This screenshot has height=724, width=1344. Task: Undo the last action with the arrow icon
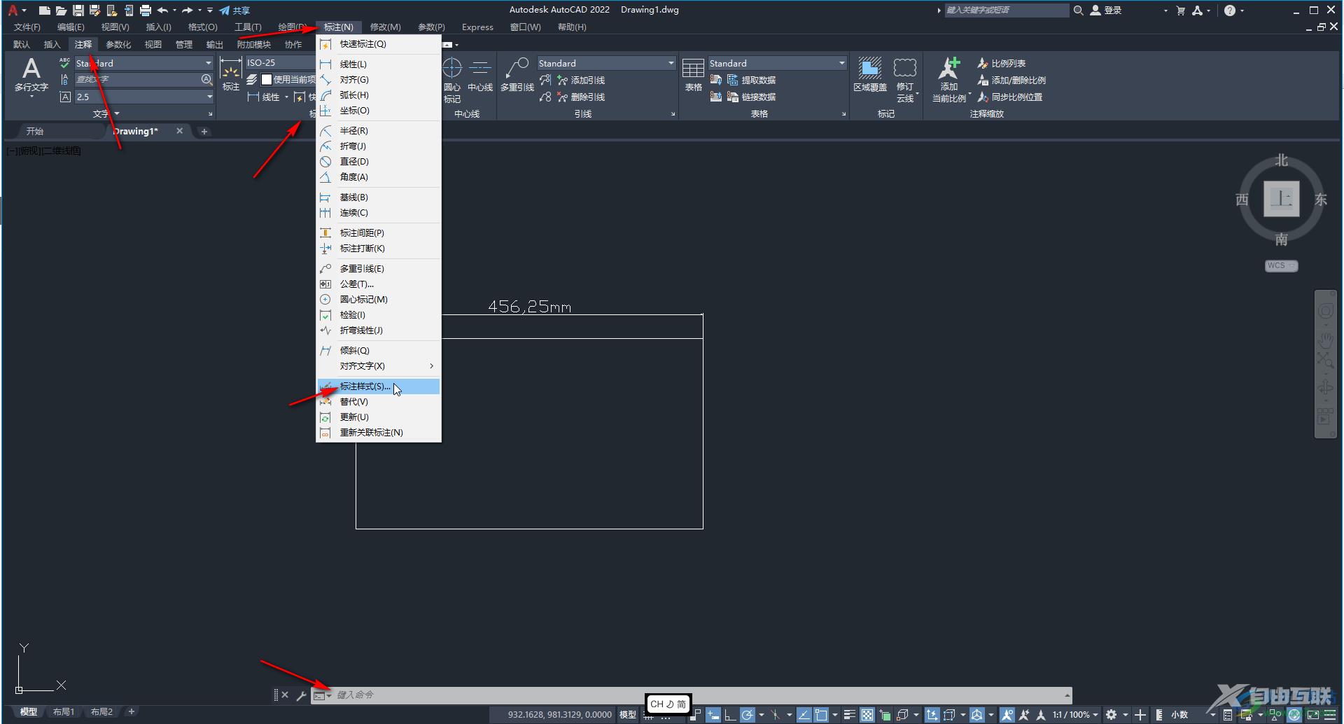point(162,11)
